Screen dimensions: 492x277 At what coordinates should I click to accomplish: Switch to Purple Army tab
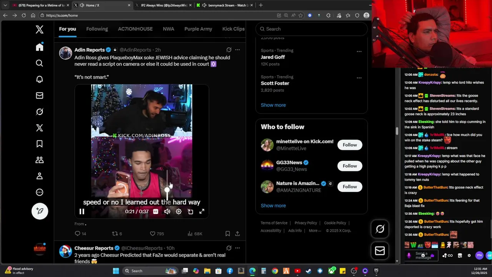point(198,29)
